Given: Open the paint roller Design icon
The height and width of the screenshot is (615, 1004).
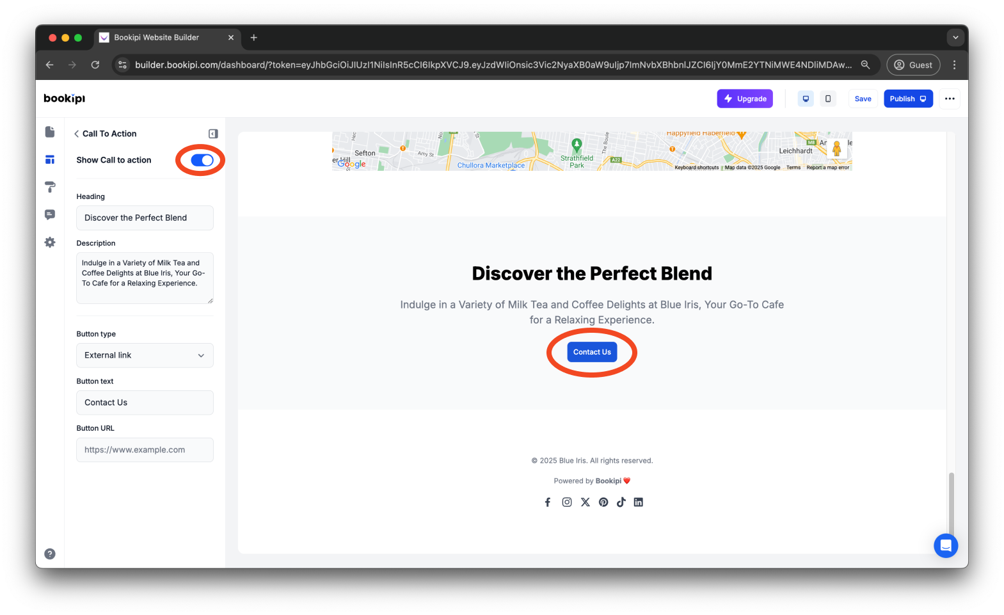Looking at the screenshot, I should (50, 187).
